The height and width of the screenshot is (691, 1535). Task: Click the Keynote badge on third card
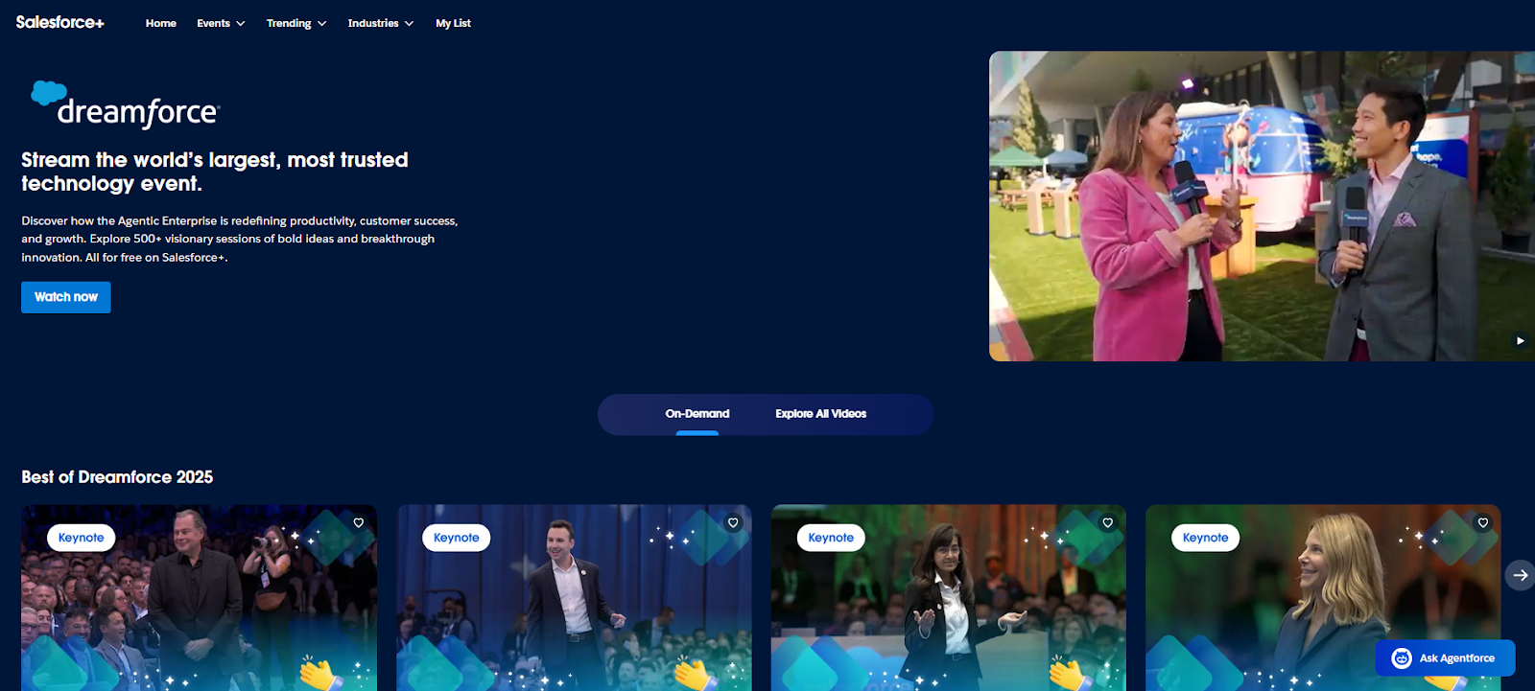pyautogui.click(x=831, y=538)
